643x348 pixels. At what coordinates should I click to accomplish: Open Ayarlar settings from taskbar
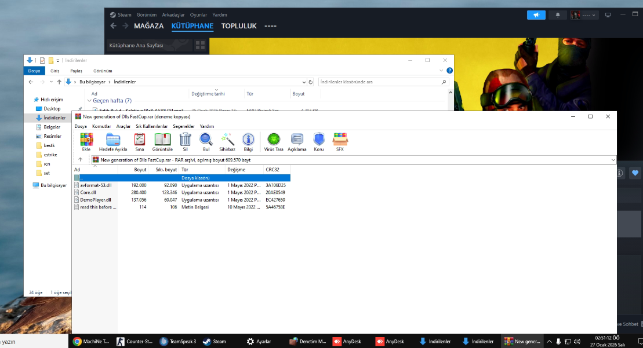click(x=259, y=341)
